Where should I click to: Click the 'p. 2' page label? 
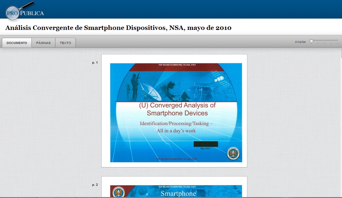click(x=95, y=185)
